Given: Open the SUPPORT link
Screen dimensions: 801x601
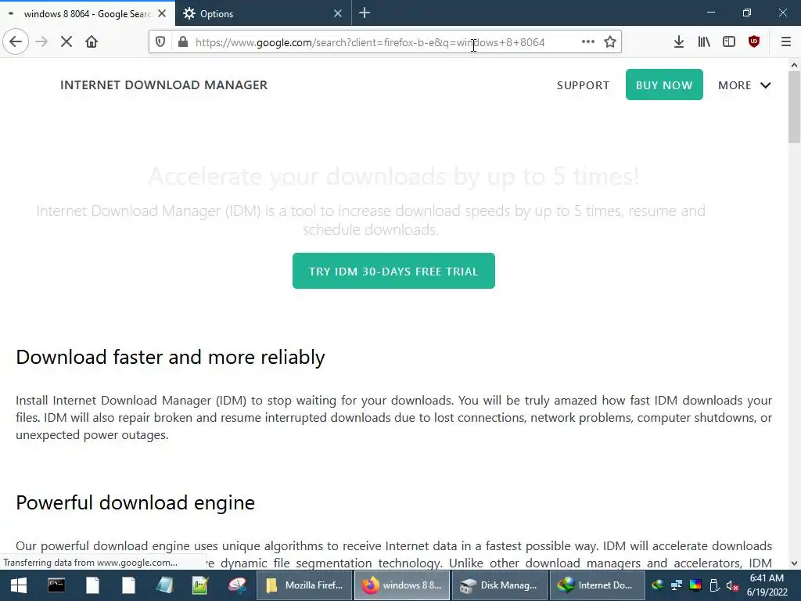Looking at the screenshot, I should 583,85.
